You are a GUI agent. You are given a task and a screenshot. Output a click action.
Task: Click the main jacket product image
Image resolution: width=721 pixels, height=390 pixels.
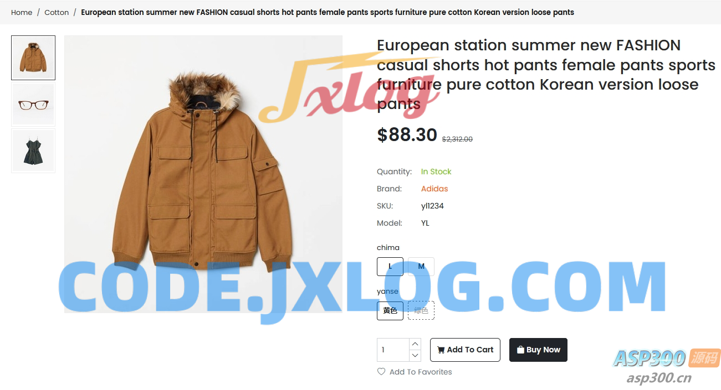click(203, 174)
